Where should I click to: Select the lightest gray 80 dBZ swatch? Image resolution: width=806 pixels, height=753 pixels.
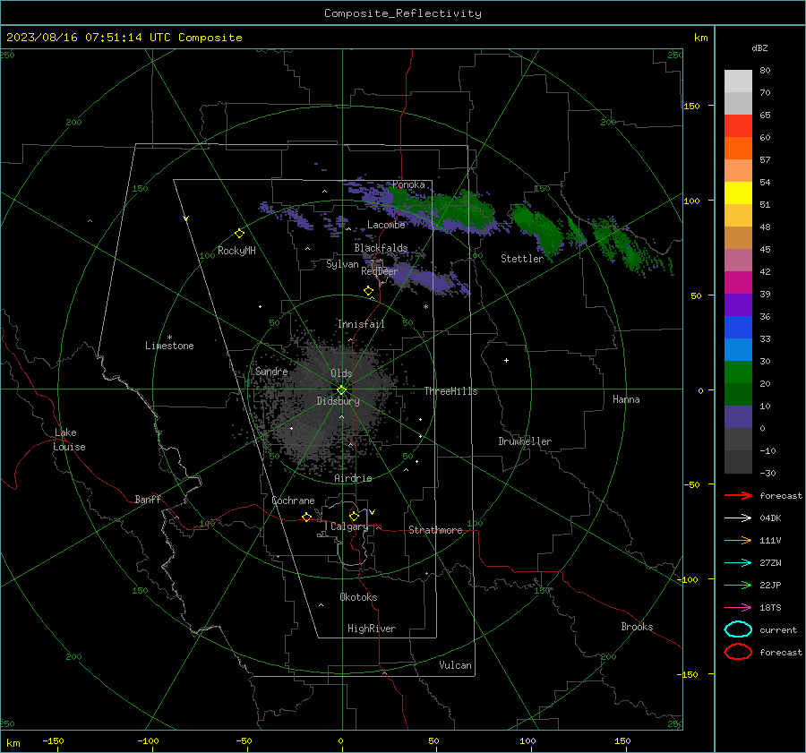pyautogui.click(x=738, y=81)
